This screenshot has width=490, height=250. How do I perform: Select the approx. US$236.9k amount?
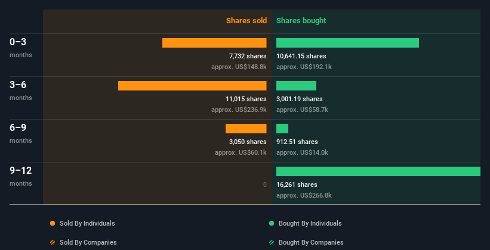coord(239,110)
